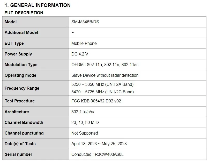Screen dimensions: 216x161
Task: Click the "EUT DESCRIPTION" subheading
Action: click(24, 13)
